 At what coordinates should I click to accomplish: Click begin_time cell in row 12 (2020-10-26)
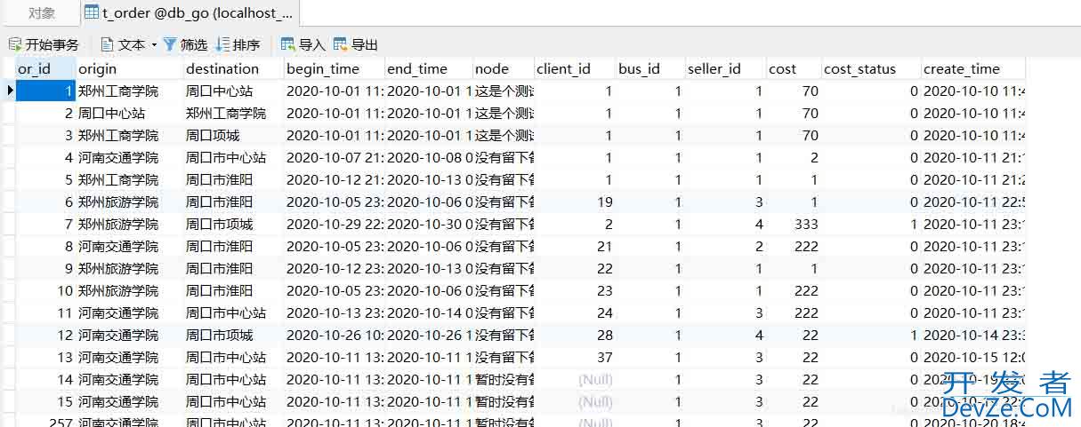tap(334, 335)
